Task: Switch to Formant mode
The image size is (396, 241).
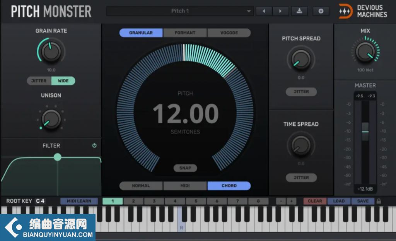Action: pos(185,33)
